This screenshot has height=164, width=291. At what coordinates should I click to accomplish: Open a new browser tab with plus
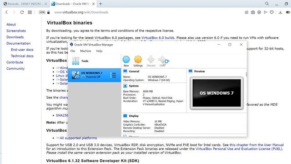click(100, 4)
